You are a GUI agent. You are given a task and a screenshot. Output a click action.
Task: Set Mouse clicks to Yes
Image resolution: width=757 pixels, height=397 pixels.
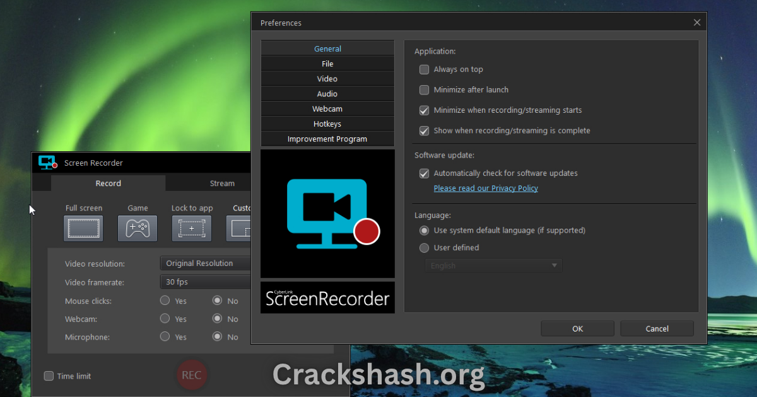tap(165, 301)
